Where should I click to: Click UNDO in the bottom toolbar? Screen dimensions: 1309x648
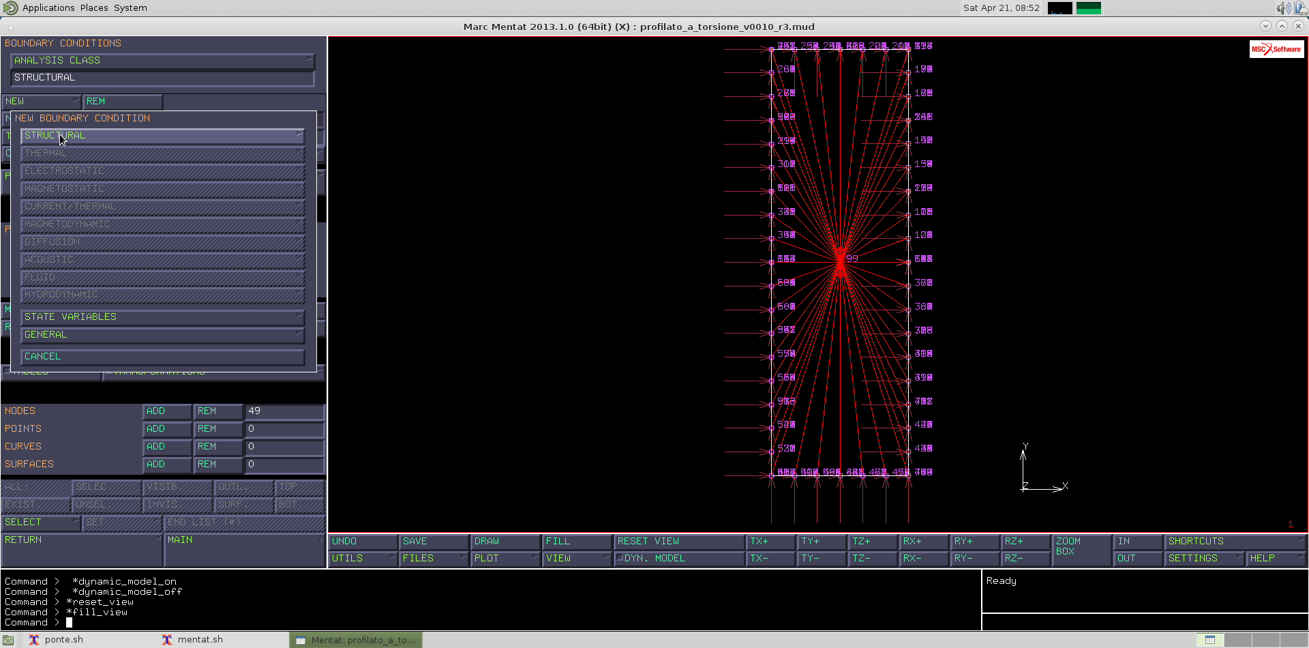coord(363,542)
